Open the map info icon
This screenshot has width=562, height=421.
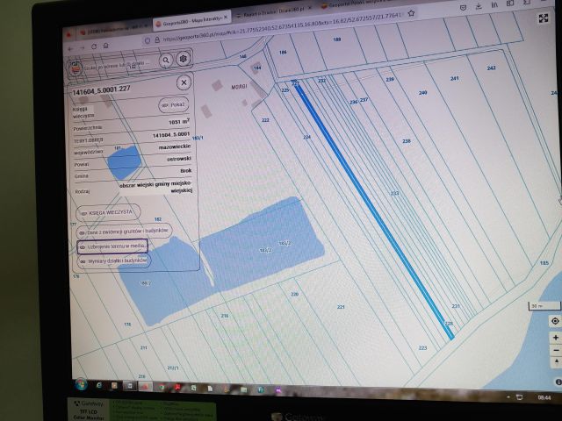click(558, 382)
